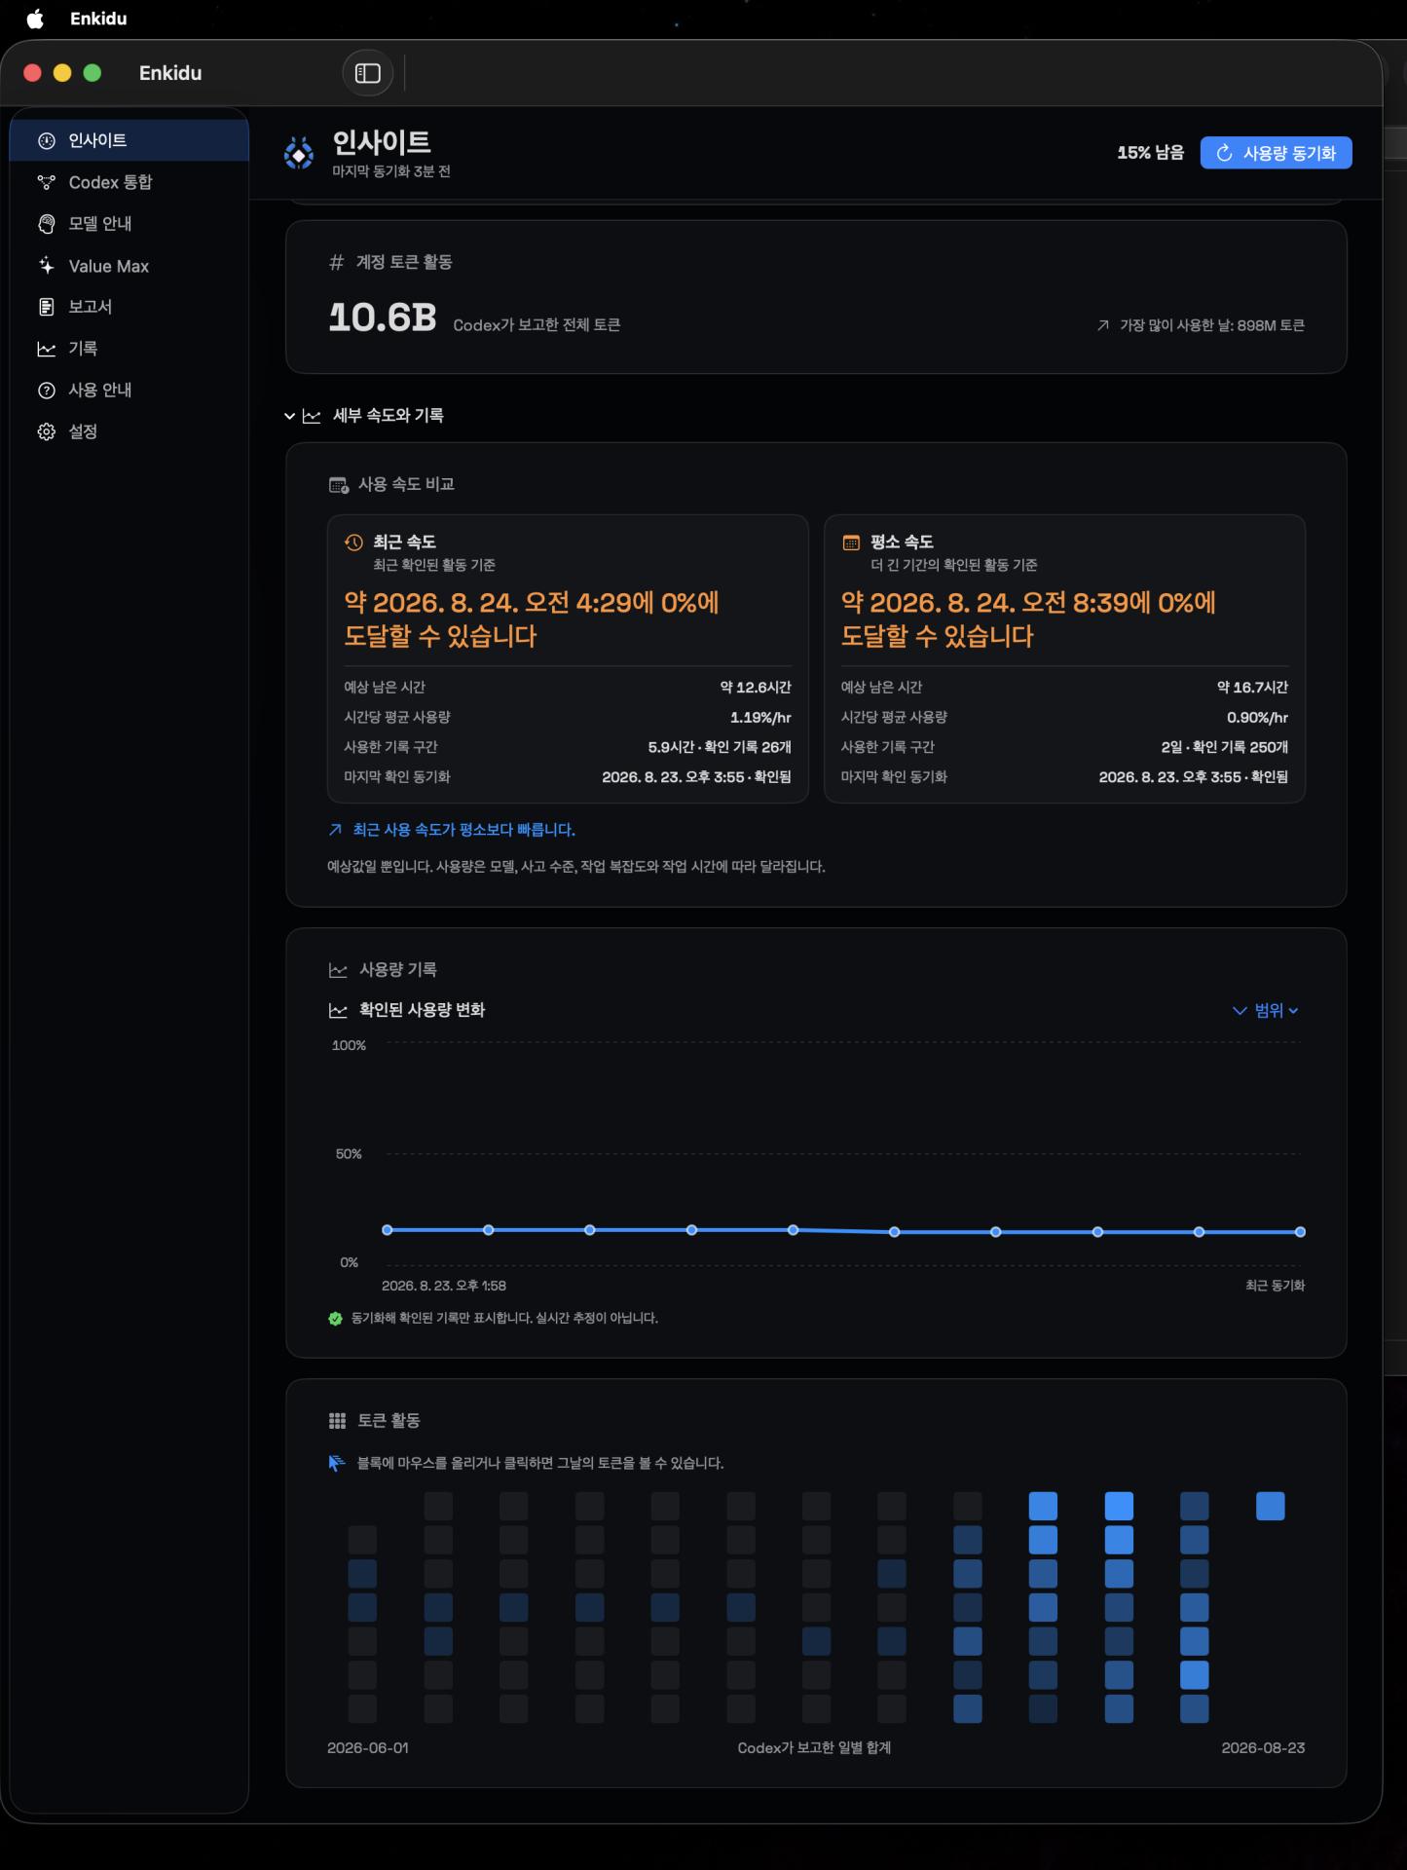1407x1870 pixels.
Task: Open the 보고서 sidebar item
Action: [x=129, y=307]
